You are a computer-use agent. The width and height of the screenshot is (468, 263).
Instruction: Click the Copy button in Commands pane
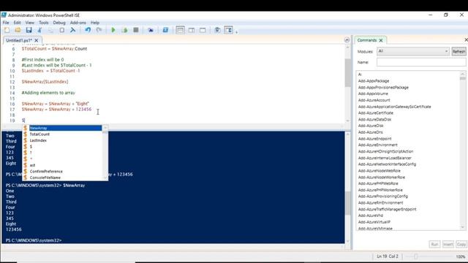pyautogui.click(x=461, y=244)
